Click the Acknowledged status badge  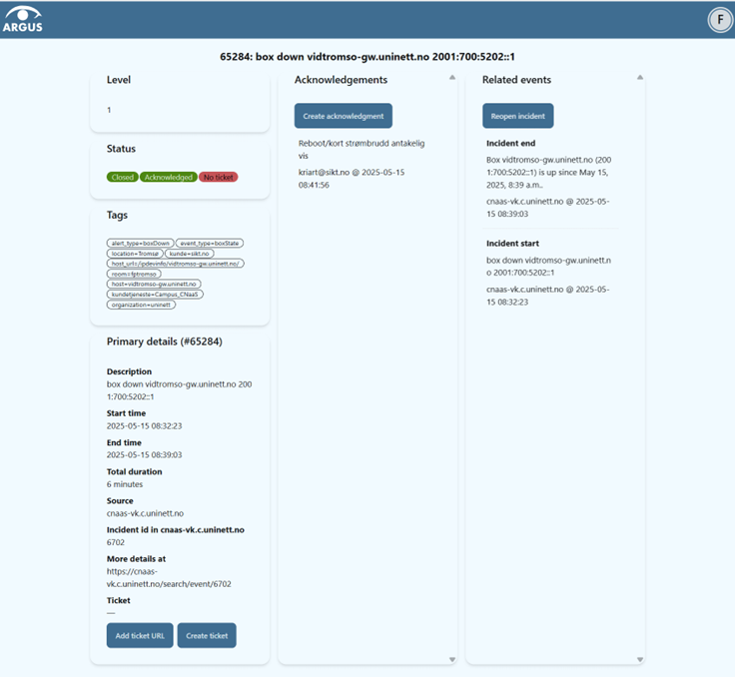tap(167, 177)
